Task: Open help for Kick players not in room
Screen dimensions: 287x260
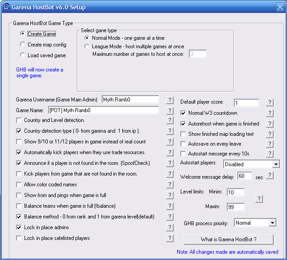Action: (170, 174)
